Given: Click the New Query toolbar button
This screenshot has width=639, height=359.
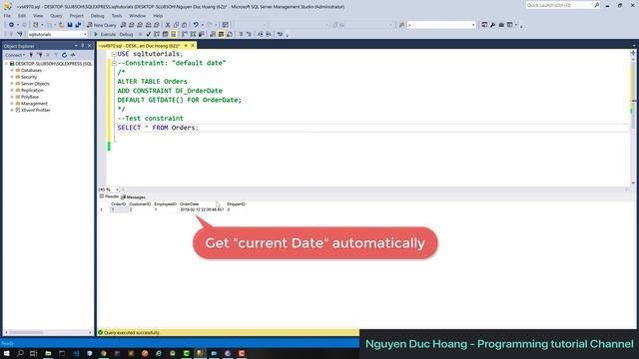Looking at the screenshot, I should [x=102, y=25].
